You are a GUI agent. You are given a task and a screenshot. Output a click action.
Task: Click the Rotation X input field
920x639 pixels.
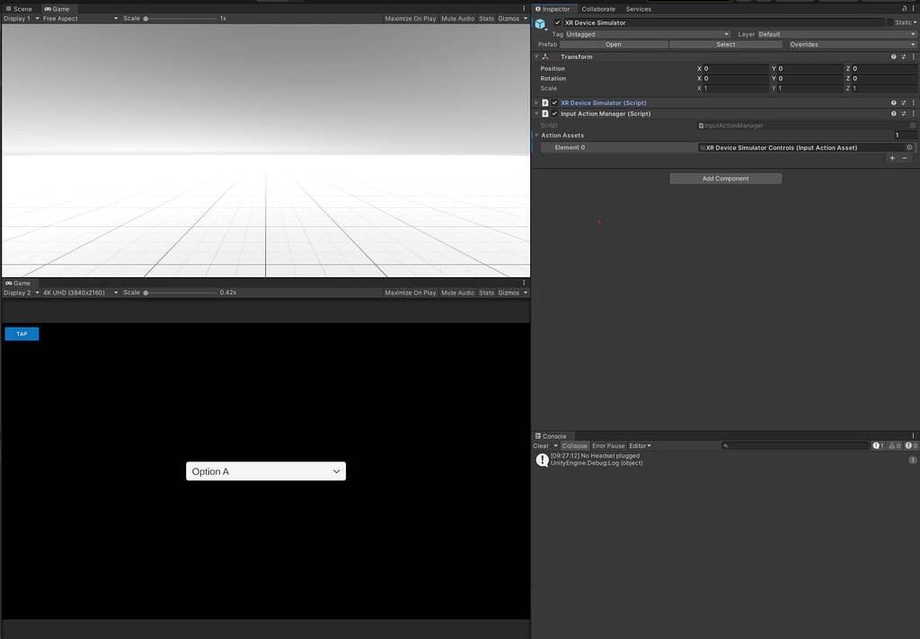pyautogui.click(x=732, y=78)
